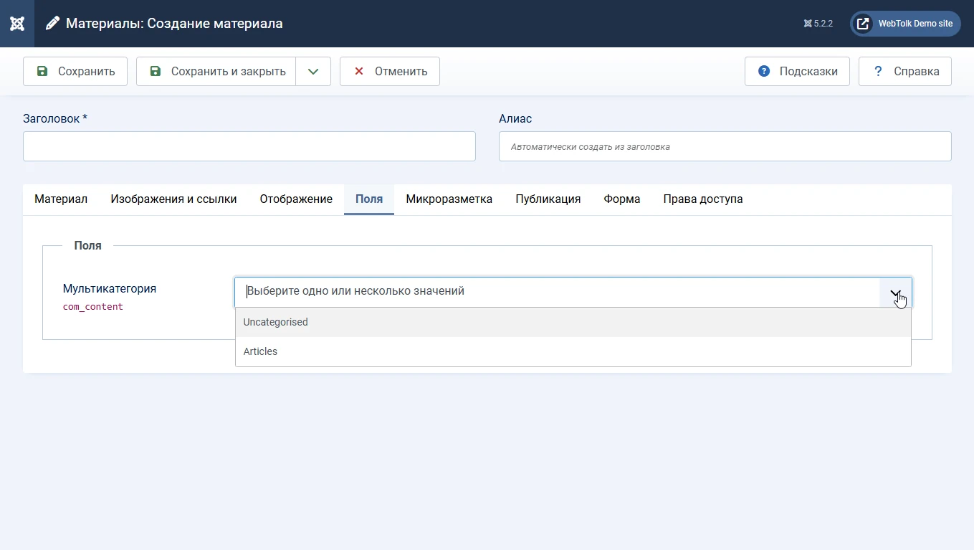
Task: Open the Справка help button
Action: coord(905,72)
